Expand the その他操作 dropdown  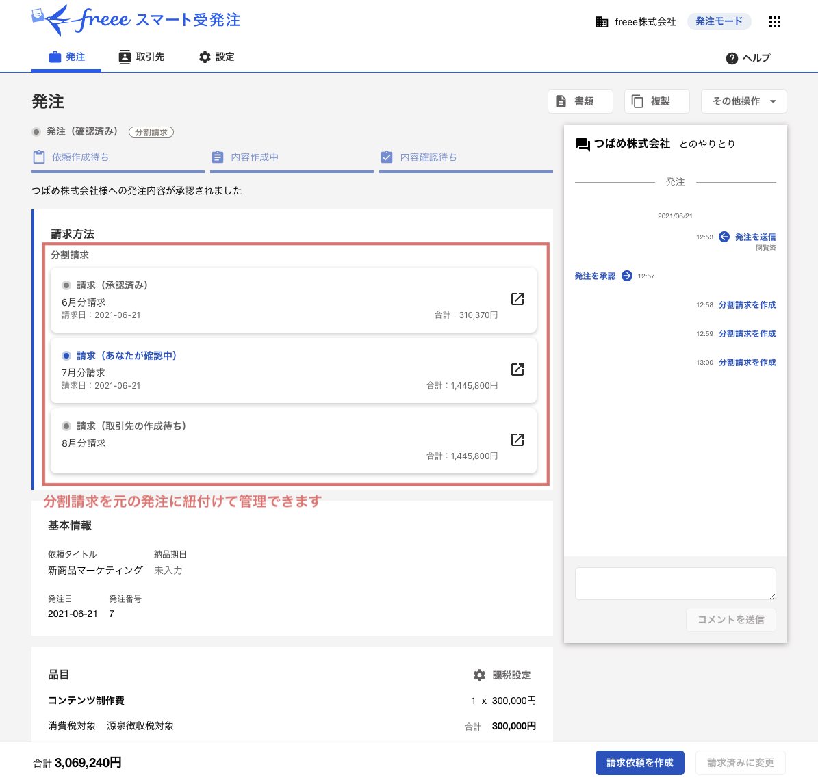coord(743,101)
